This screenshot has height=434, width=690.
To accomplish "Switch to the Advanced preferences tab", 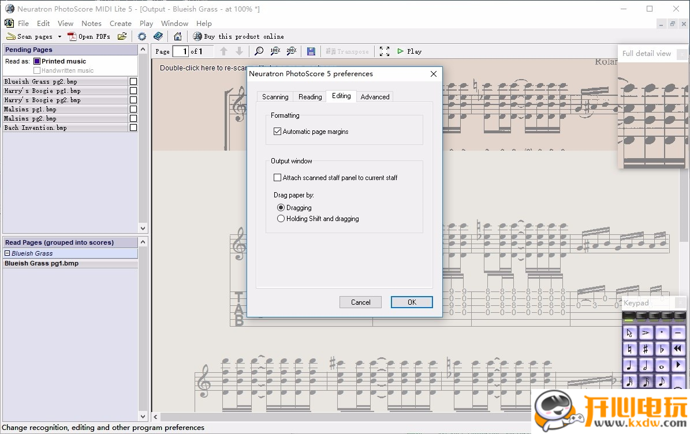I will (x=375, y=97).
